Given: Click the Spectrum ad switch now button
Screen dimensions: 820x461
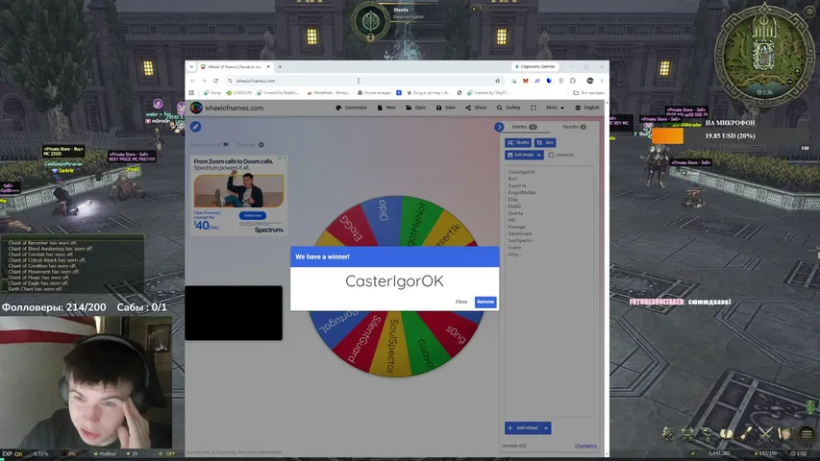Looking at the screenshot, I should point(253,215).
